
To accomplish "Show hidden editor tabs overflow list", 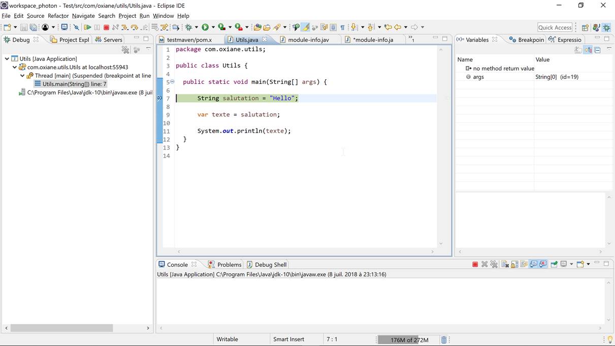I will coord(411,40).
